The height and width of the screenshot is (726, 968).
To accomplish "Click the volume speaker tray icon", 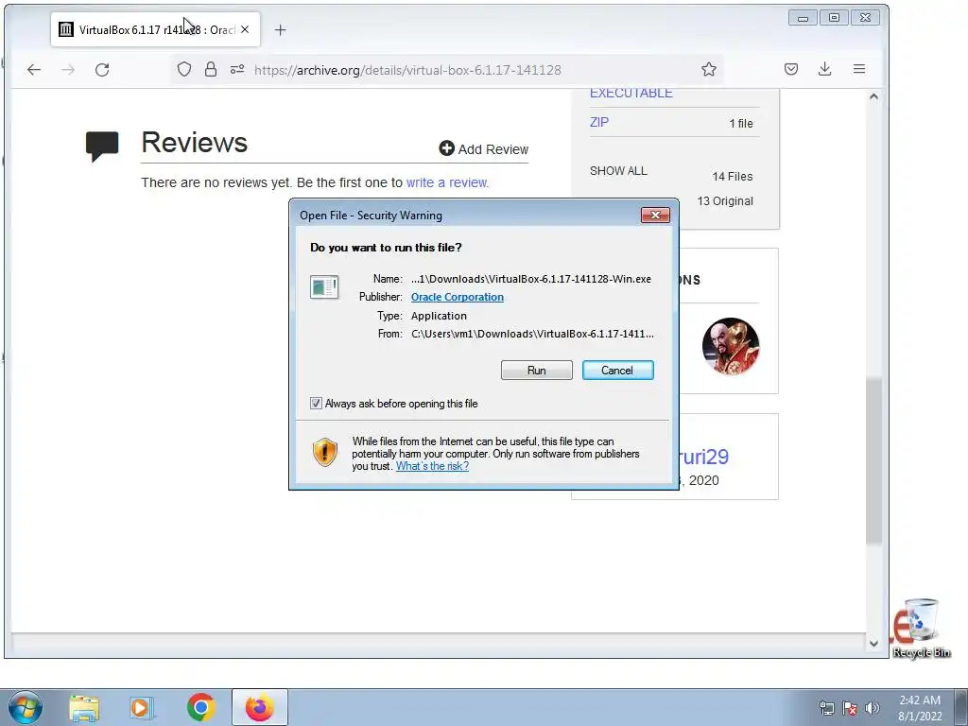I will [872, 708].
